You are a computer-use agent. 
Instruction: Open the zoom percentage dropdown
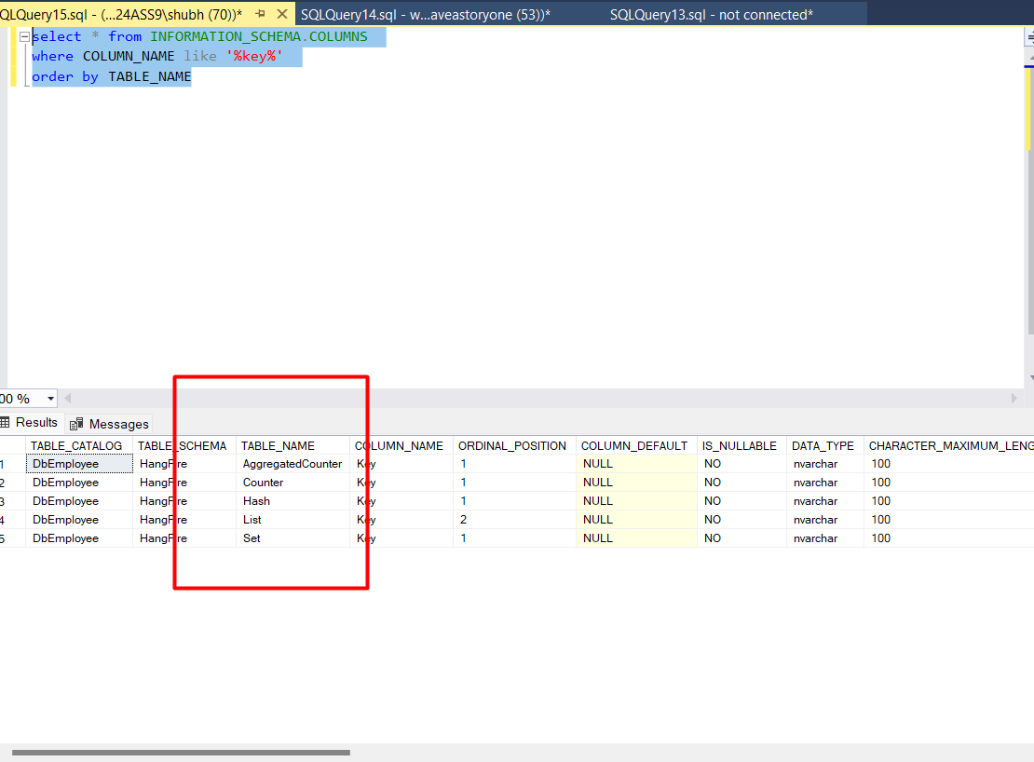pos(52,398)
